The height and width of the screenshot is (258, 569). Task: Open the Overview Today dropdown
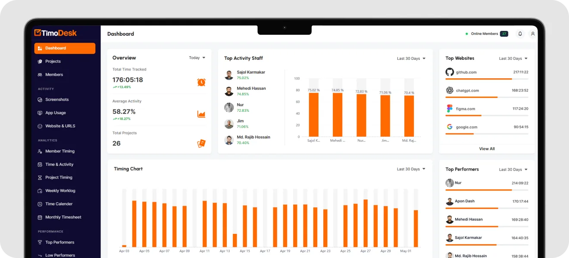click(x=197, y=58)
